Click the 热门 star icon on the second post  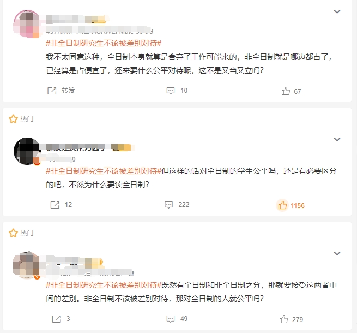13,119
